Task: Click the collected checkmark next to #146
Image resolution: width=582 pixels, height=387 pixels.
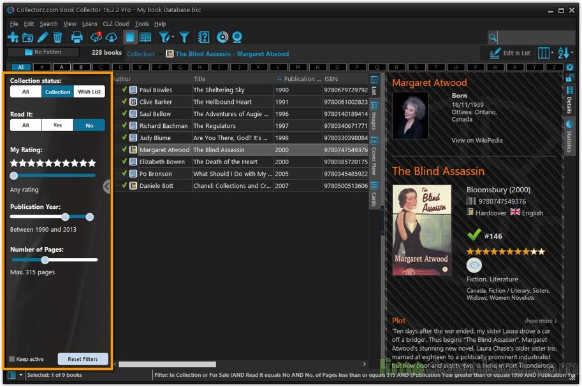Action: click(x=474, y=235)
